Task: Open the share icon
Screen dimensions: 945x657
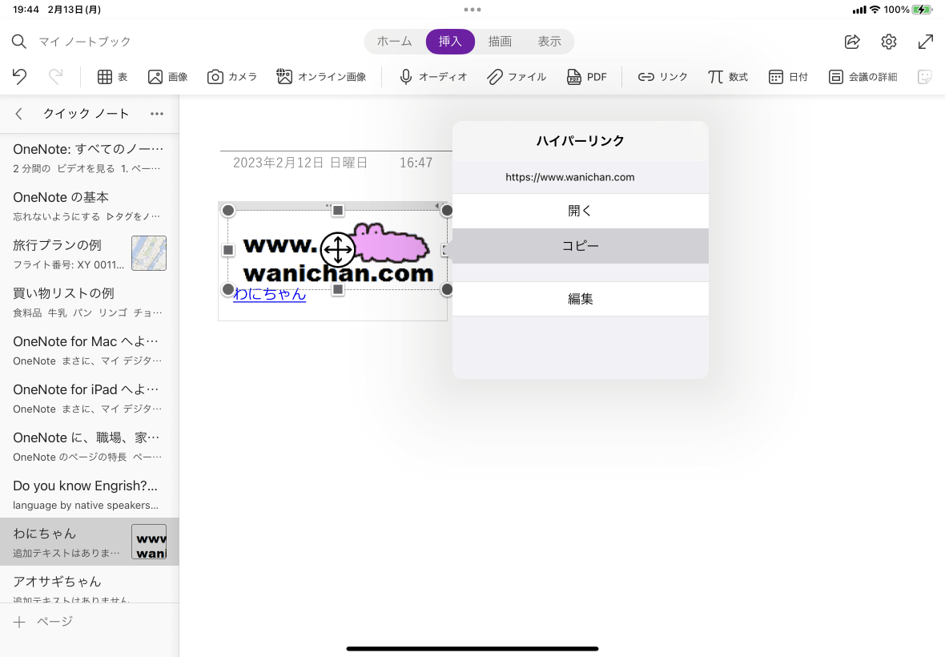Action: click(x=852, y=42)
